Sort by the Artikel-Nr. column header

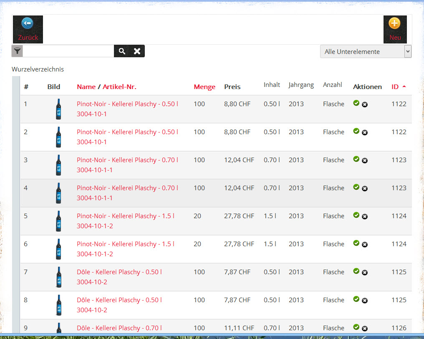(119, 87)
